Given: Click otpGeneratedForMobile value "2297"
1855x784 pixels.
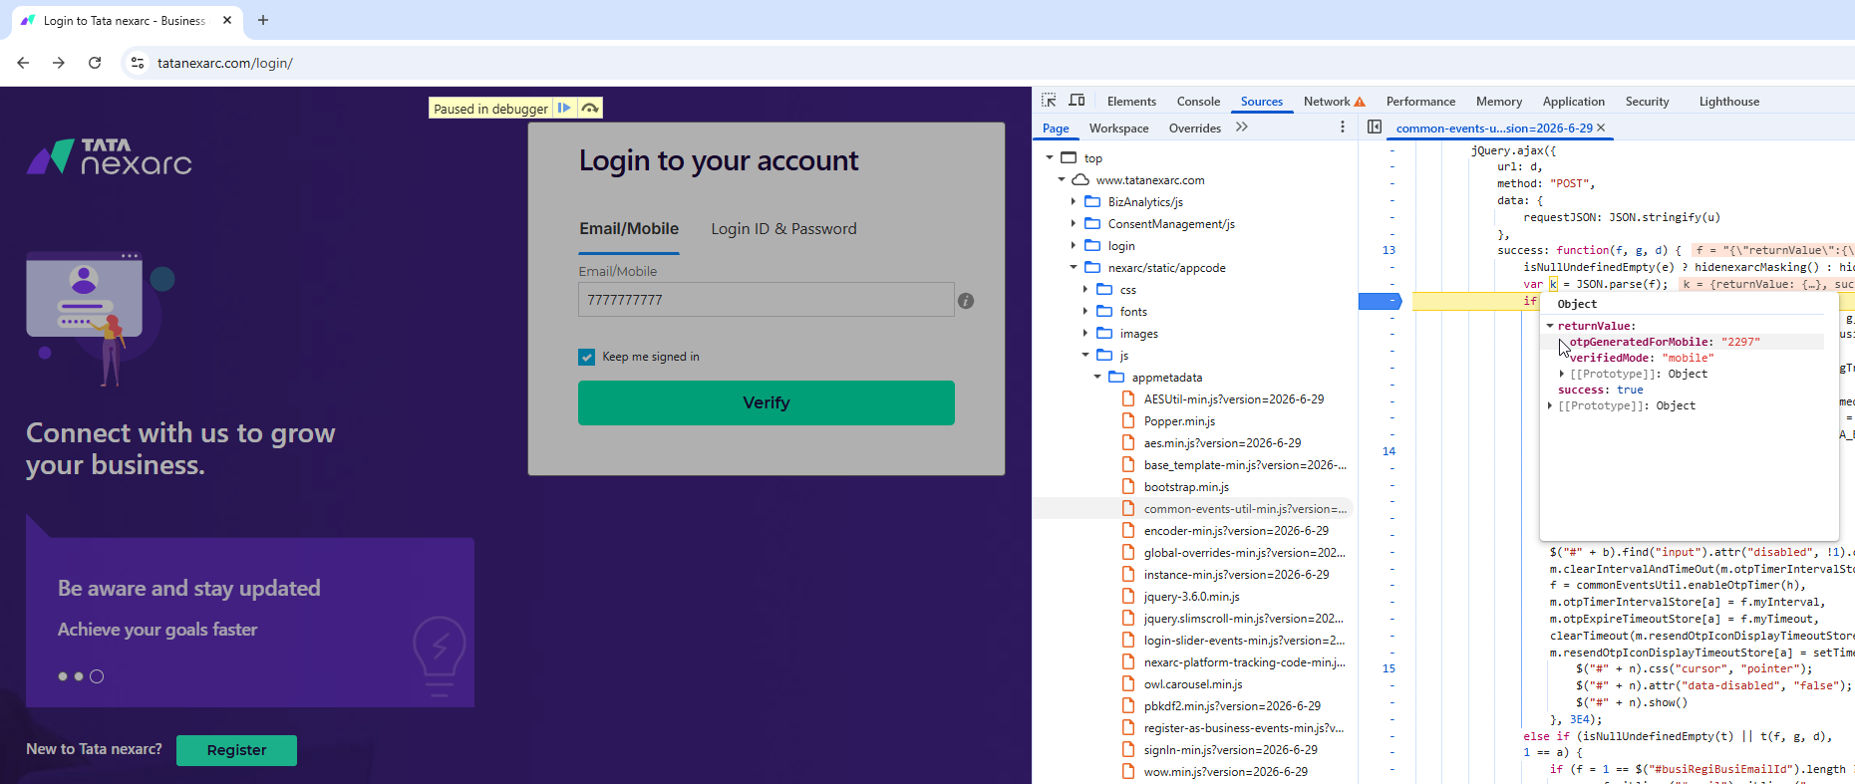Looking at the screenshot, I should pyautogui.click(x=1740, y=342).
